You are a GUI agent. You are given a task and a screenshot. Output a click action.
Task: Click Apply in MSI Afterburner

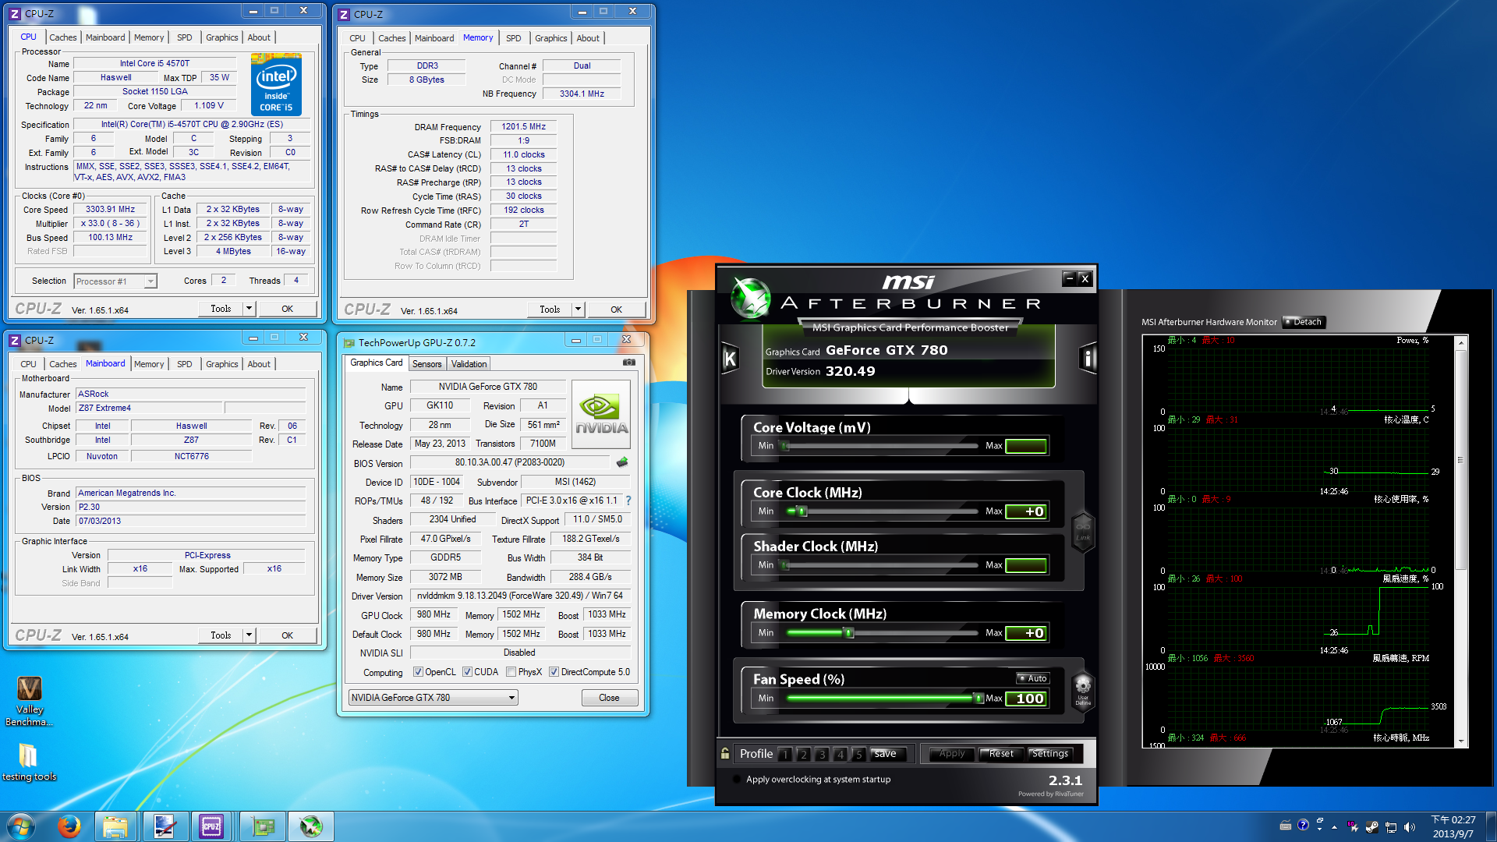pyautogui.click(x=951, y=754)
